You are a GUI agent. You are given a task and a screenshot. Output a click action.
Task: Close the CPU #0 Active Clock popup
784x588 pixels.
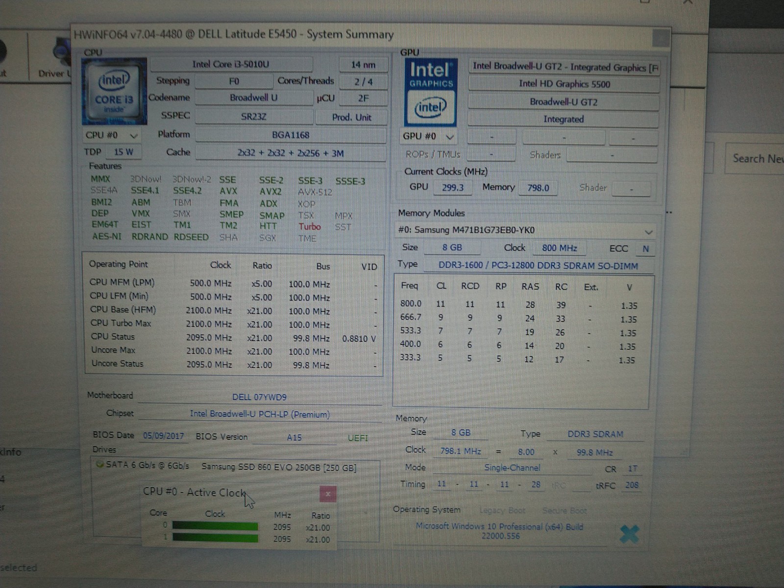328,494
